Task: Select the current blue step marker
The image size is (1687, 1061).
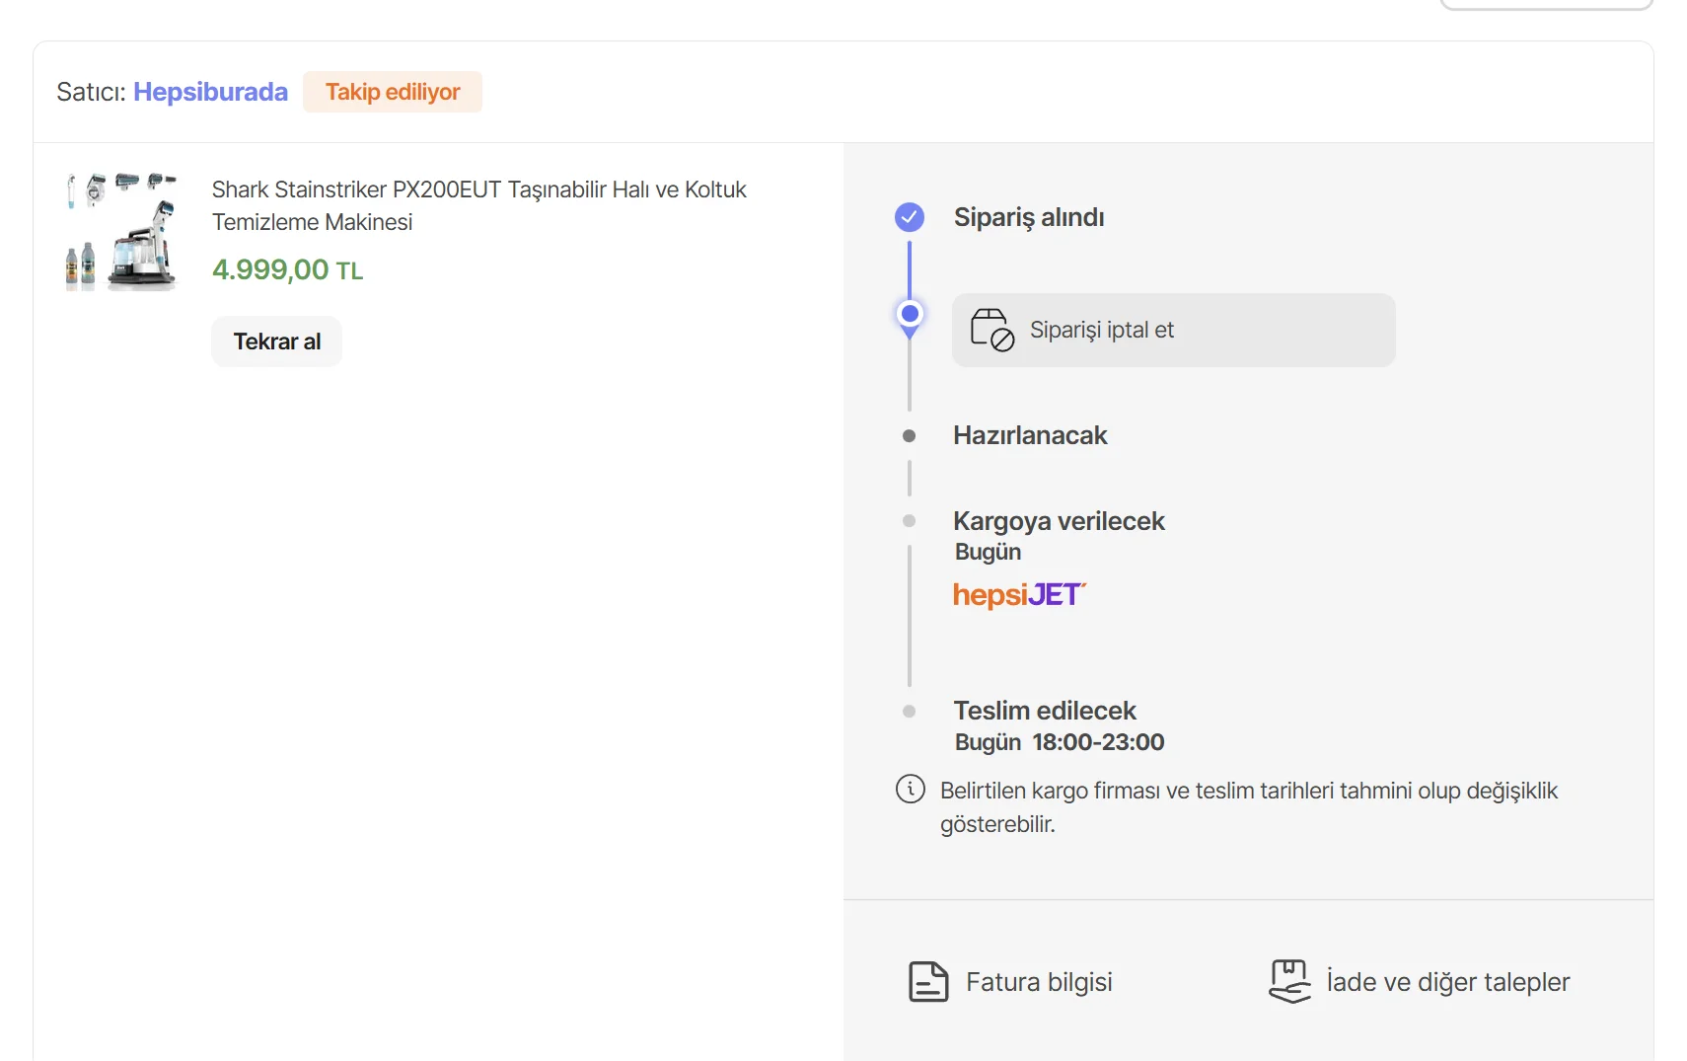Action: click(x=910, y=315)
